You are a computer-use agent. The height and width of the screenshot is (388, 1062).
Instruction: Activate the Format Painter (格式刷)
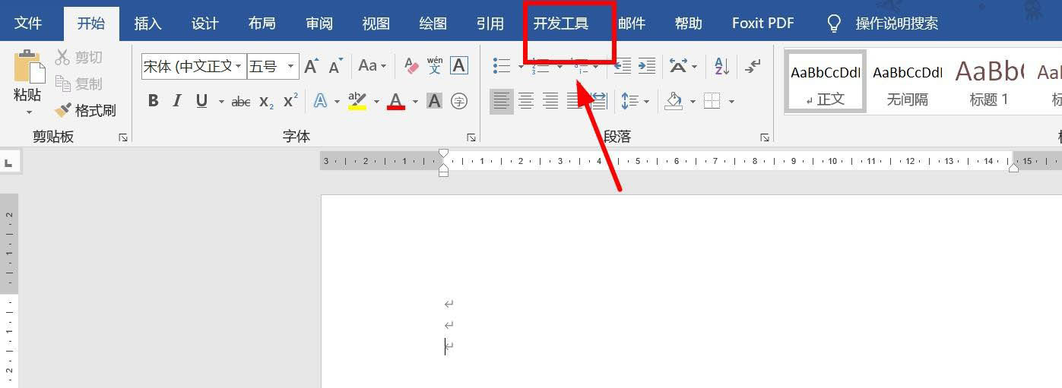[85, 110]
